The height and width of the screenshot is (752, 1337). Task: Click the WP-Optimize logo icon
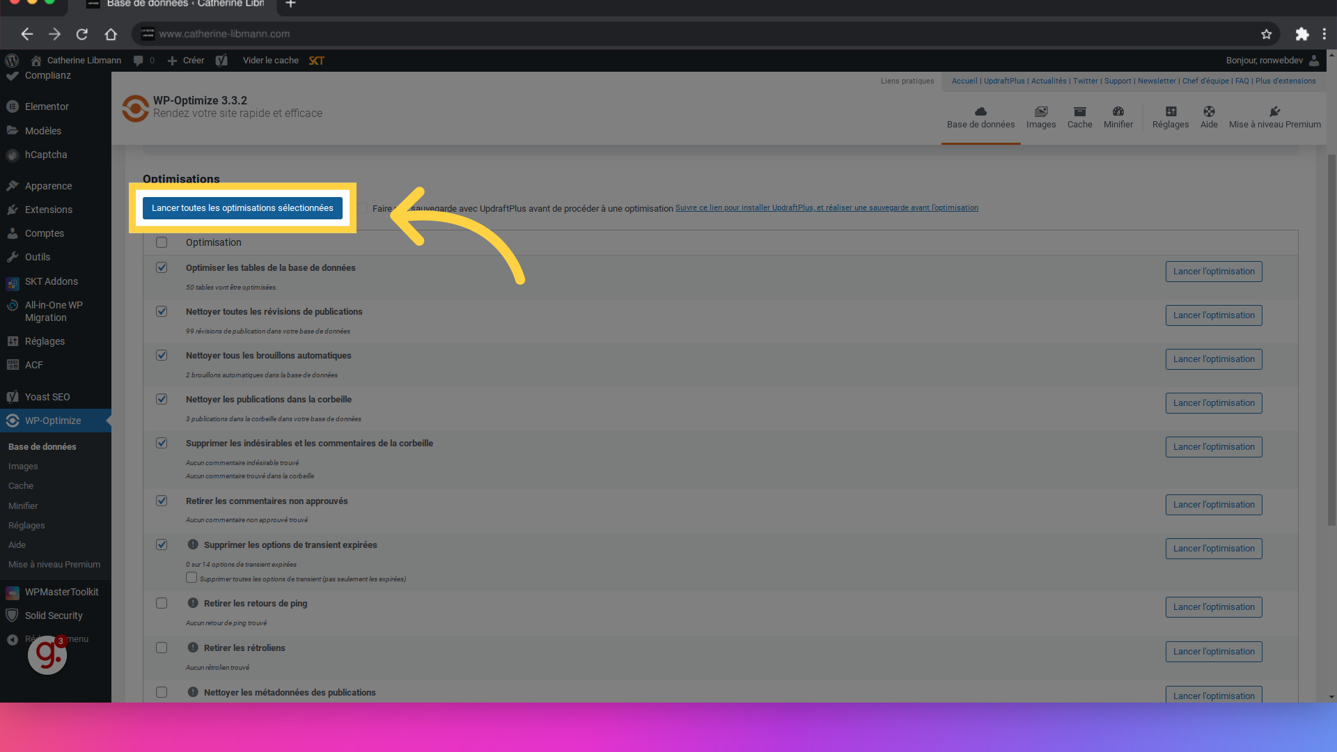pos(136,106)
